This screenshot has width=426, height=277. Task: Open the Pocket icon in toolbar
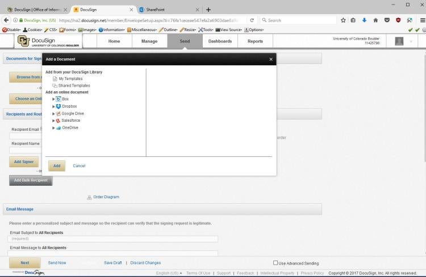(387, 20)
